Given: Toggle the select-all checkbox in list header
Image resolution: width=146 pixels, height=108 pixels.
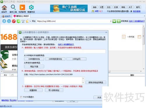Looking at the screenshot, I should tap(13, 75).
